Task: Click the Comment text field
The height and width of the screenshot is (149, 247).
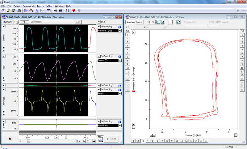Action: (52, 22)
